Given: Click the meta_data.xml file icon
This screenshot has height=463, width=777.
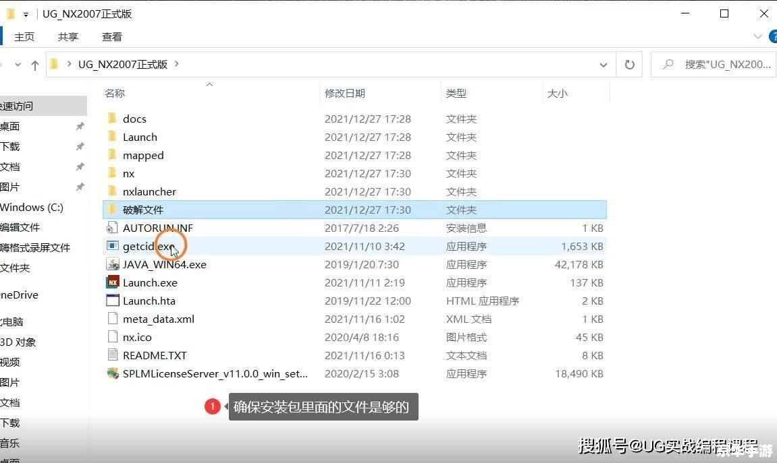Looking at the screenshot, I should click(113, 319).
